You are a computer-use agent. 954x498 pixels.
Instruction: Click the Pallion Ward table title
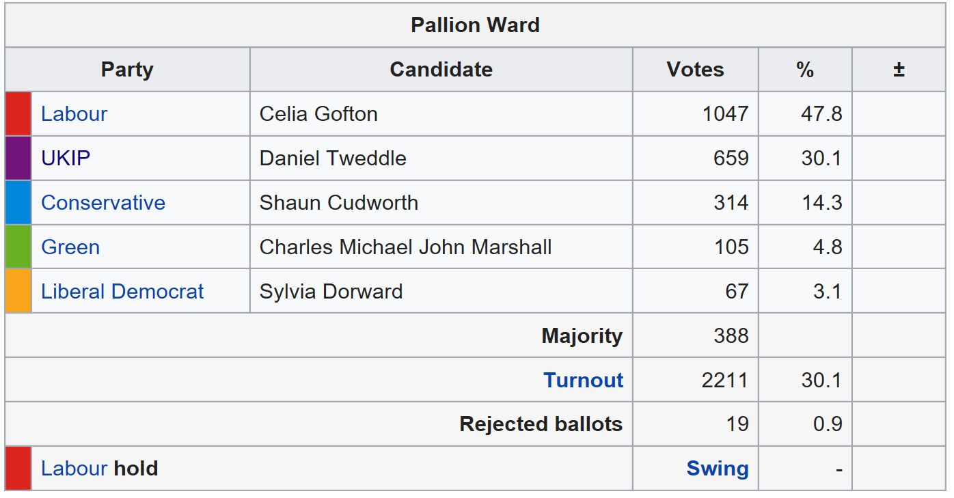coord(475,25)
